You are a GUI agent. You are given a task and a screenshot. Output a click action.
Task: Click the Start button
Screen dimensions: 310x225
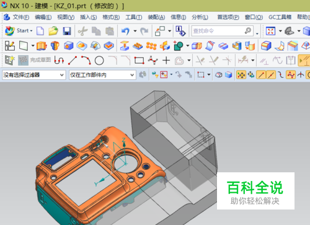pyautogui.click(x=19, y=31)
